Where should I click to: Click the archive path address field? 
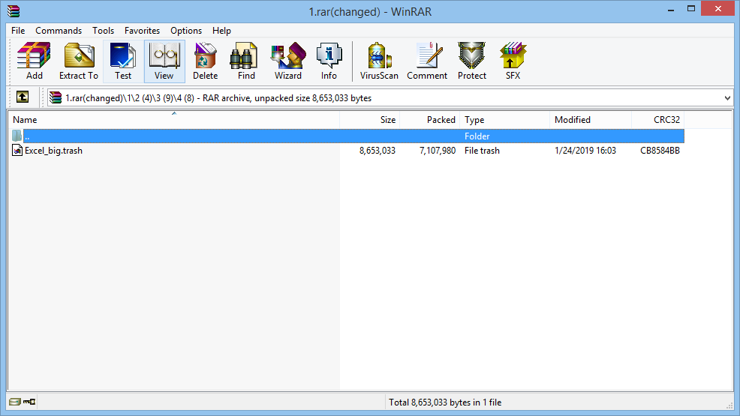click(390, 98)
